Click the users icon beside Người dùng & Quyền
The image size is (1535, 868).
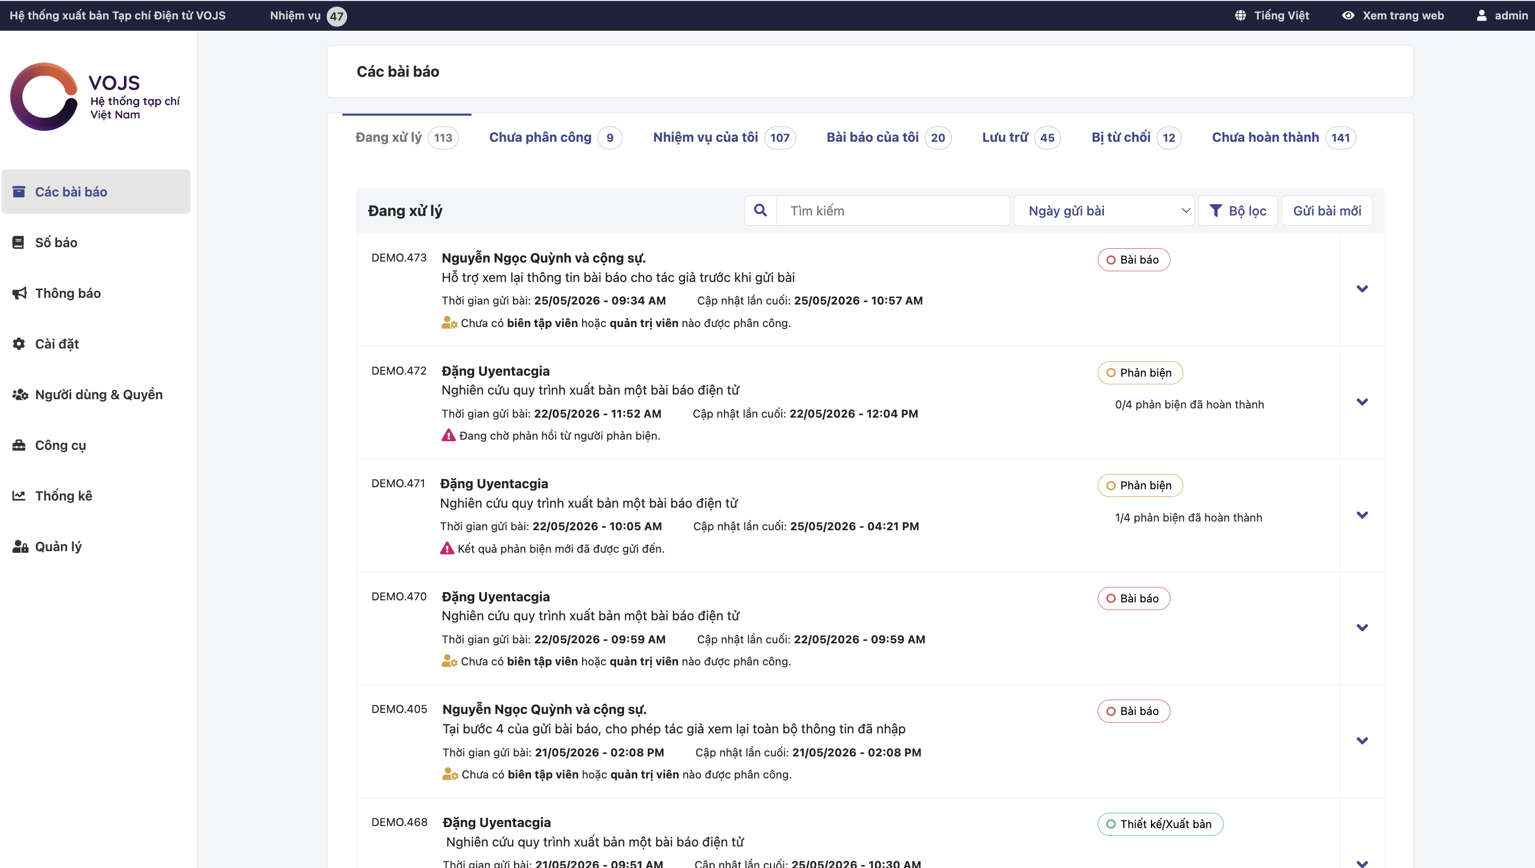[20, 394]
